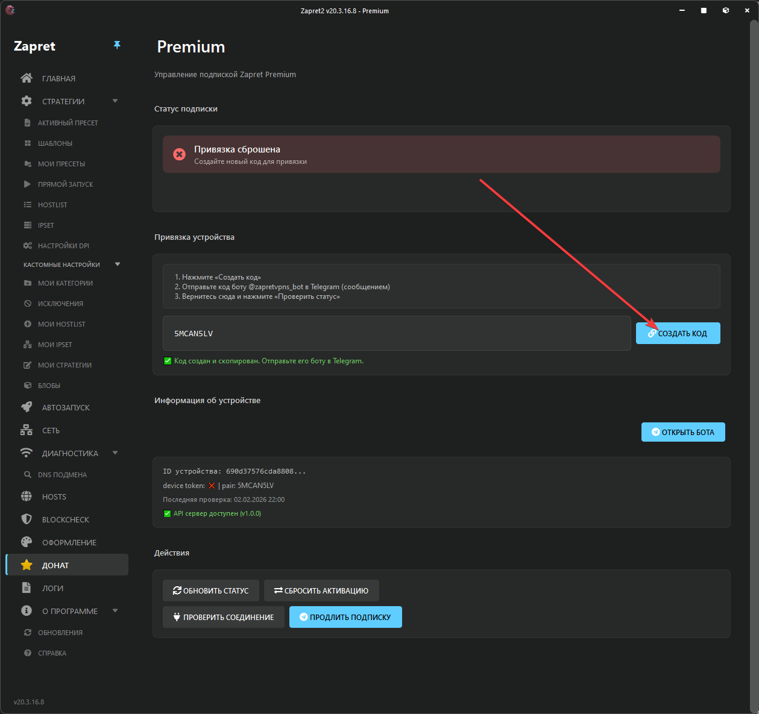Click the globe icon for HOSTS
Viewport: 759px width, 714px height.
[x=27, y=496]
